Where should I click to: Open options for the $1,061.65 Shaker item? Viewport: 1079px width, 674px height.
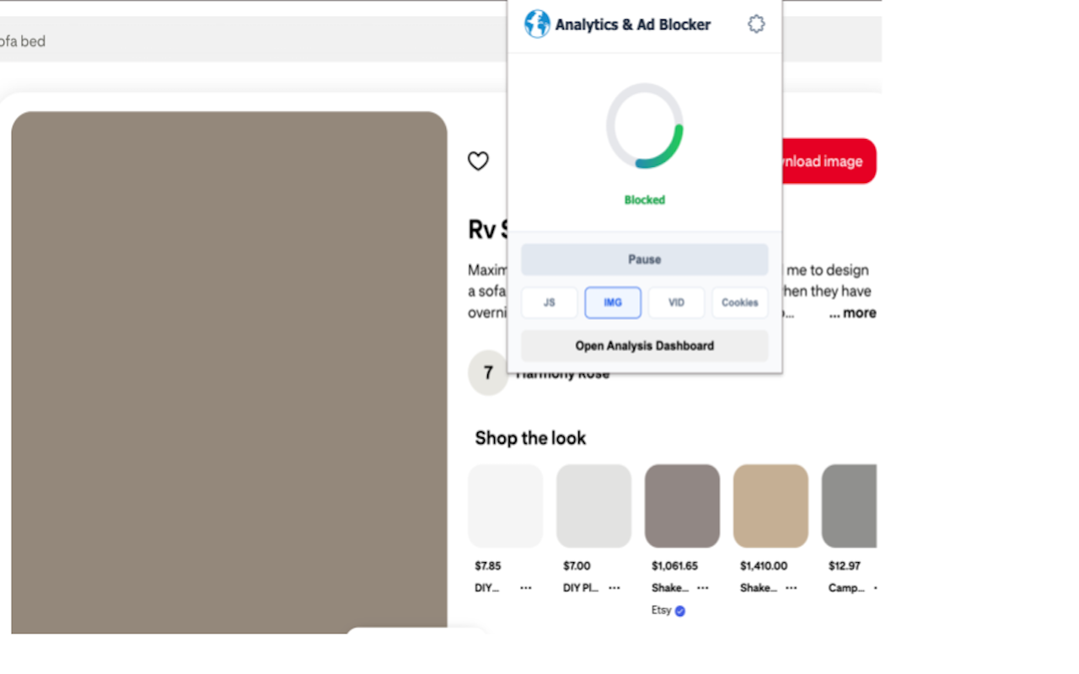click(703, 588)
